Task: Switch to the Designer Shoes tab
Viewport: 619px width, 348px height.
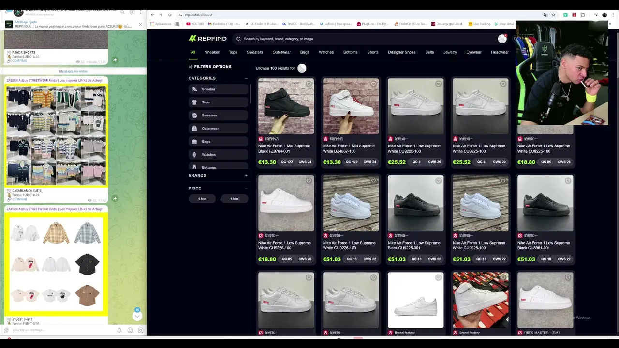Action: 402,52
